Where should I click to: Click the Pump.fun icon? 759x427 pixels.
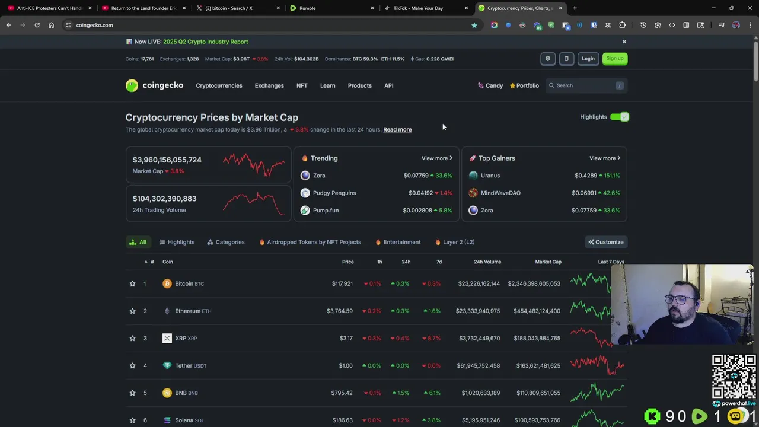[x=305, y=210]
